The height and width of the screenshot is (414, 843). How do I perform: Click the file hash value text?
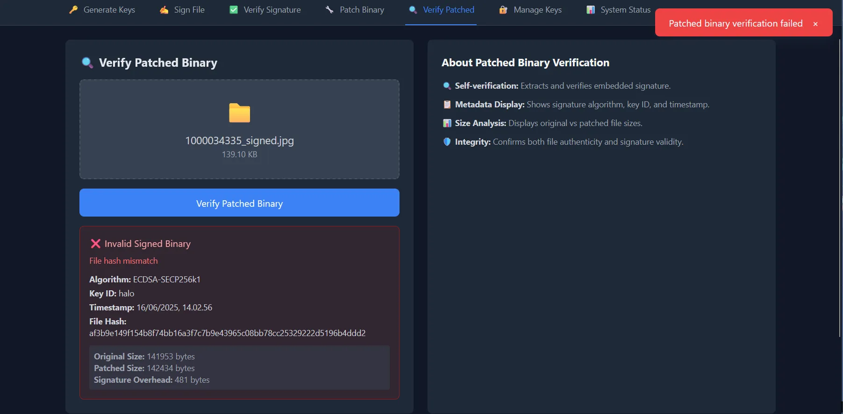(x=227, y=333)
